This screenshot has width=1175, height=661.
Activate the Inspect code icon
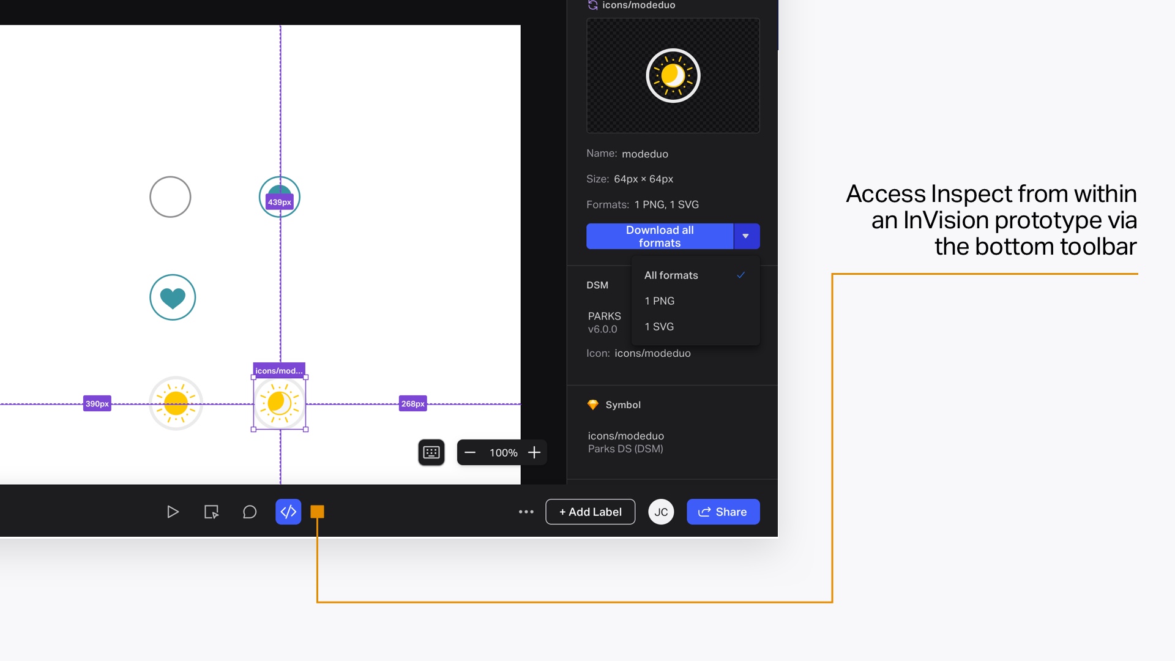(x=288, y=512)
